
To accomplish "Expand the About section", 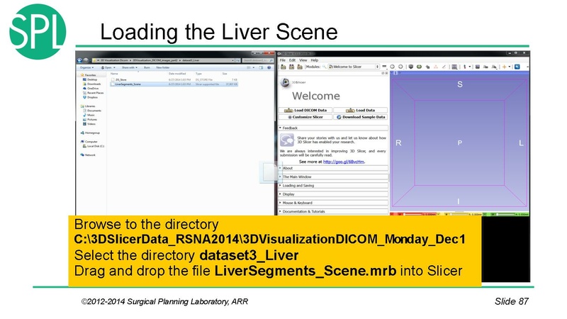I will coord(333,168).
